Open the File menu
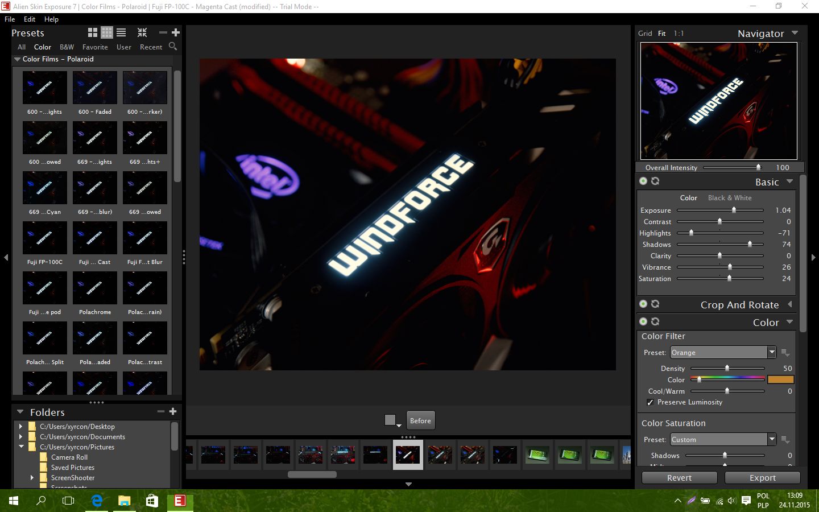This screenshot has width=819, height=512. pyautogui.click(x=10, y=19)
